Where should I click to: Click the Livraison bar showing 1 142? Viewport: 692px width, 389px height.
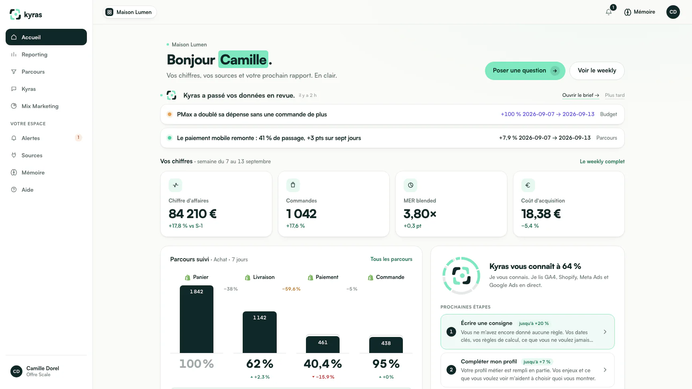click(259, 332)
